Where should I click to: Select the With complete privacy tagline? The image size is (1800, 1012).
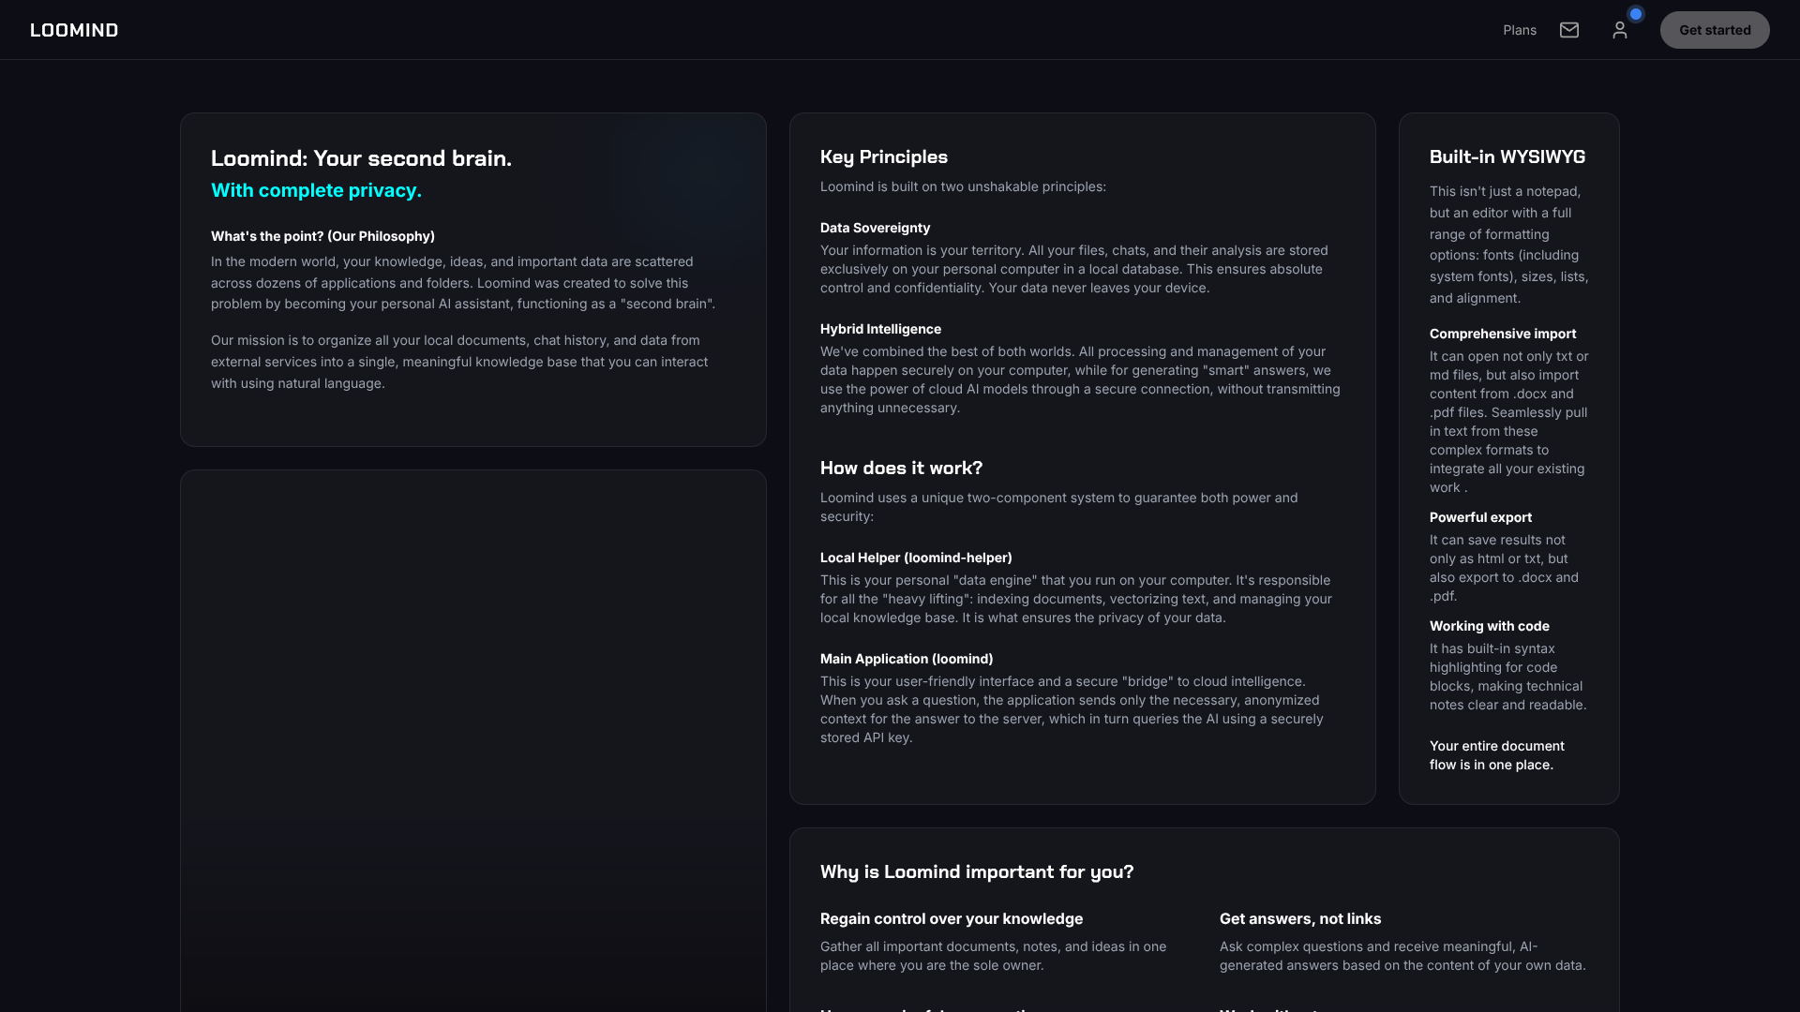point(316,190)
